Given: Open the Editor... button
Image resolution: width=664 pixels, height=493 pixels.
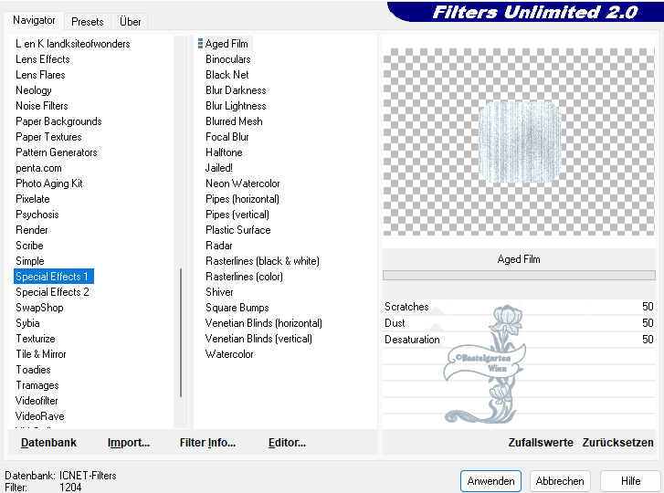Looking at the screenshot, I should click(x=287, y=443).
